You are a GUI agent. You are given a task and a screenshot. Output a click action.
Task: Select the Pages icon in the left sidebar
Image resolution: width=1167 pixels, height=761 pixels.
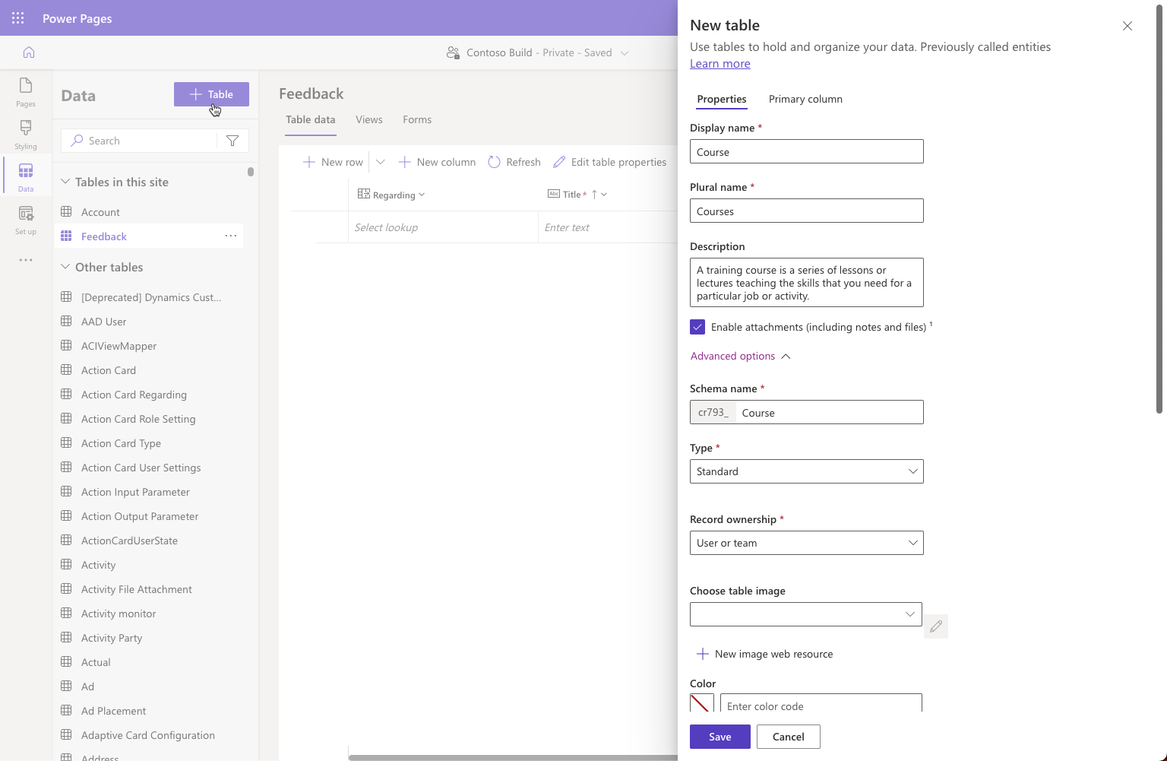point(25,91)
